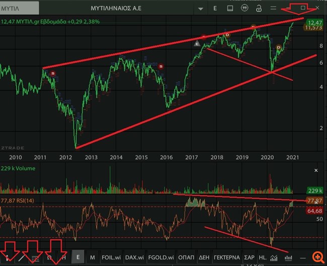Toggle the monthly M timeframe button
This screenshot has width=327, height=266.
(x=93, y=257)
